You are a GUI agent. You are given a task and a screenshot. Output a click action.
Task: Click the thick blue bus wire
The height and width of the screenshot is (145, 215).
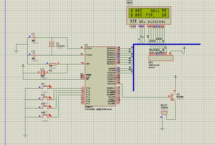(x=166, y=44)
